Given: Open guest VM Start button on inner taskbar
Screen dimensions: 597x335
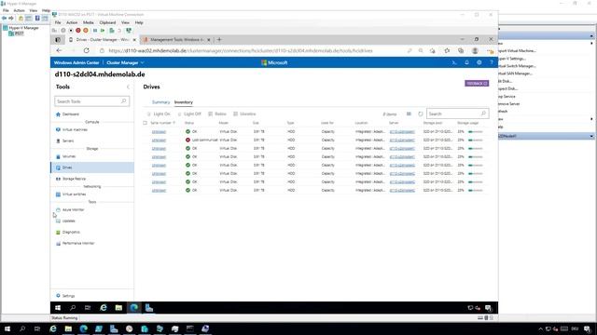Looking at the screenshot, I should (58, 308).
